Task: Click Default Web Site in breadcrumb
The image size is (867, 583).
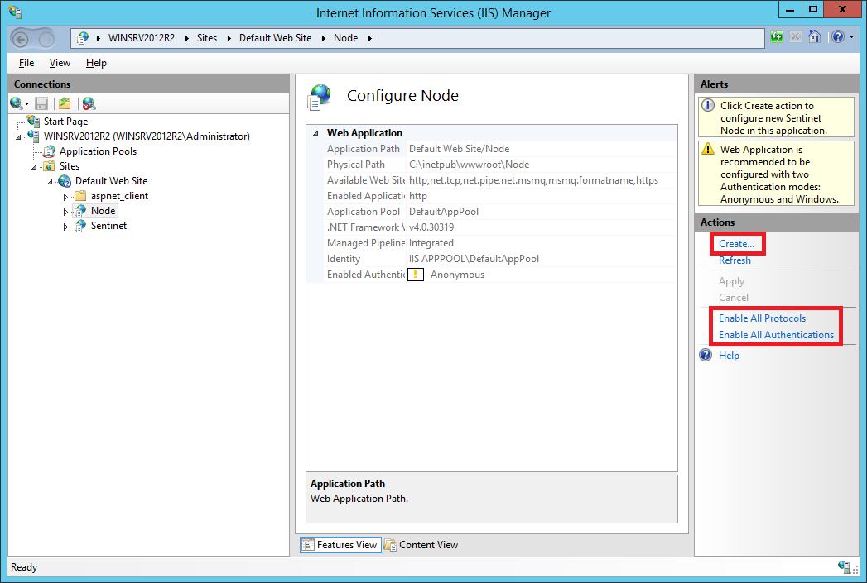Action: [x=276, y=38]
